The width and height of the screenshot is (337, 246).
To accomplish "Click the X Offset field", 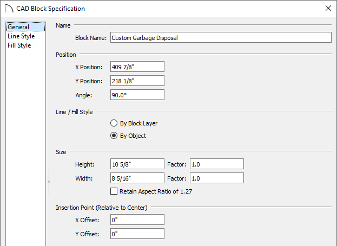I will point(137,220).
